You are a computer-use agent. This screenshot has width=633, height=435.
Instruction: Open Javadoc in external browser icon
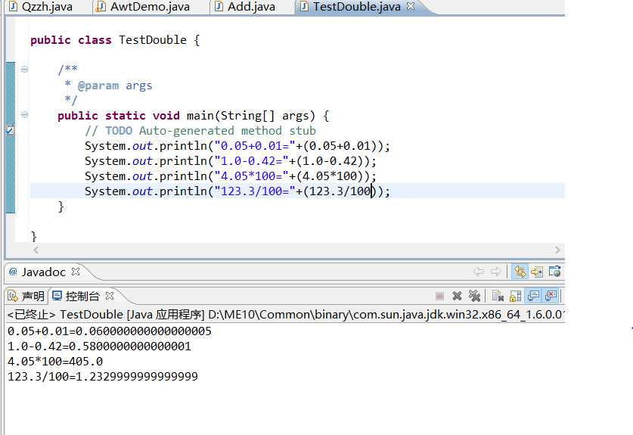(555, 272)
